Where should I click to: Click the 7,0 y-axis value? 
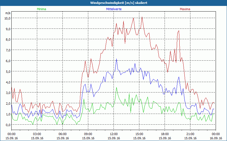(x=8, y=50)
